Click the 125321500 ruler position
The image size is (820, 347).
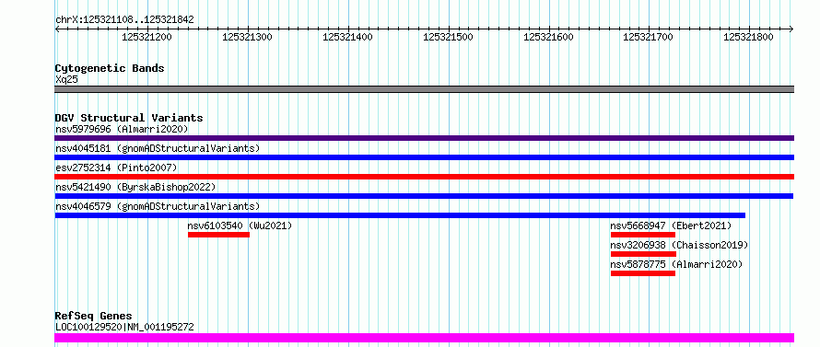pyautogui.click(x=448, y=37)
